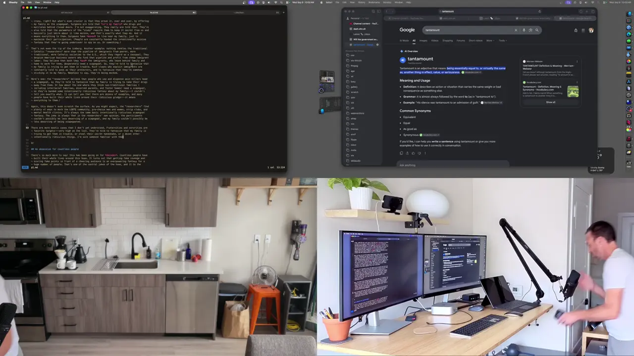The width and height of the screenshot is (634, 356).
Task: Switch to the Images search tab
Action: click(423, 41)
